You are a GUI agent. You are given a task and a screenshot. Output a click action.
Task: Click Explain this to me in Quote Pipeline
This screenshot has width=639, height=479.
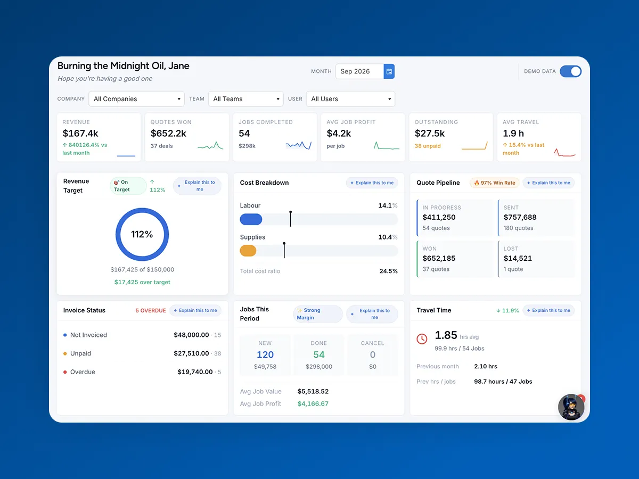pos(548,183)
